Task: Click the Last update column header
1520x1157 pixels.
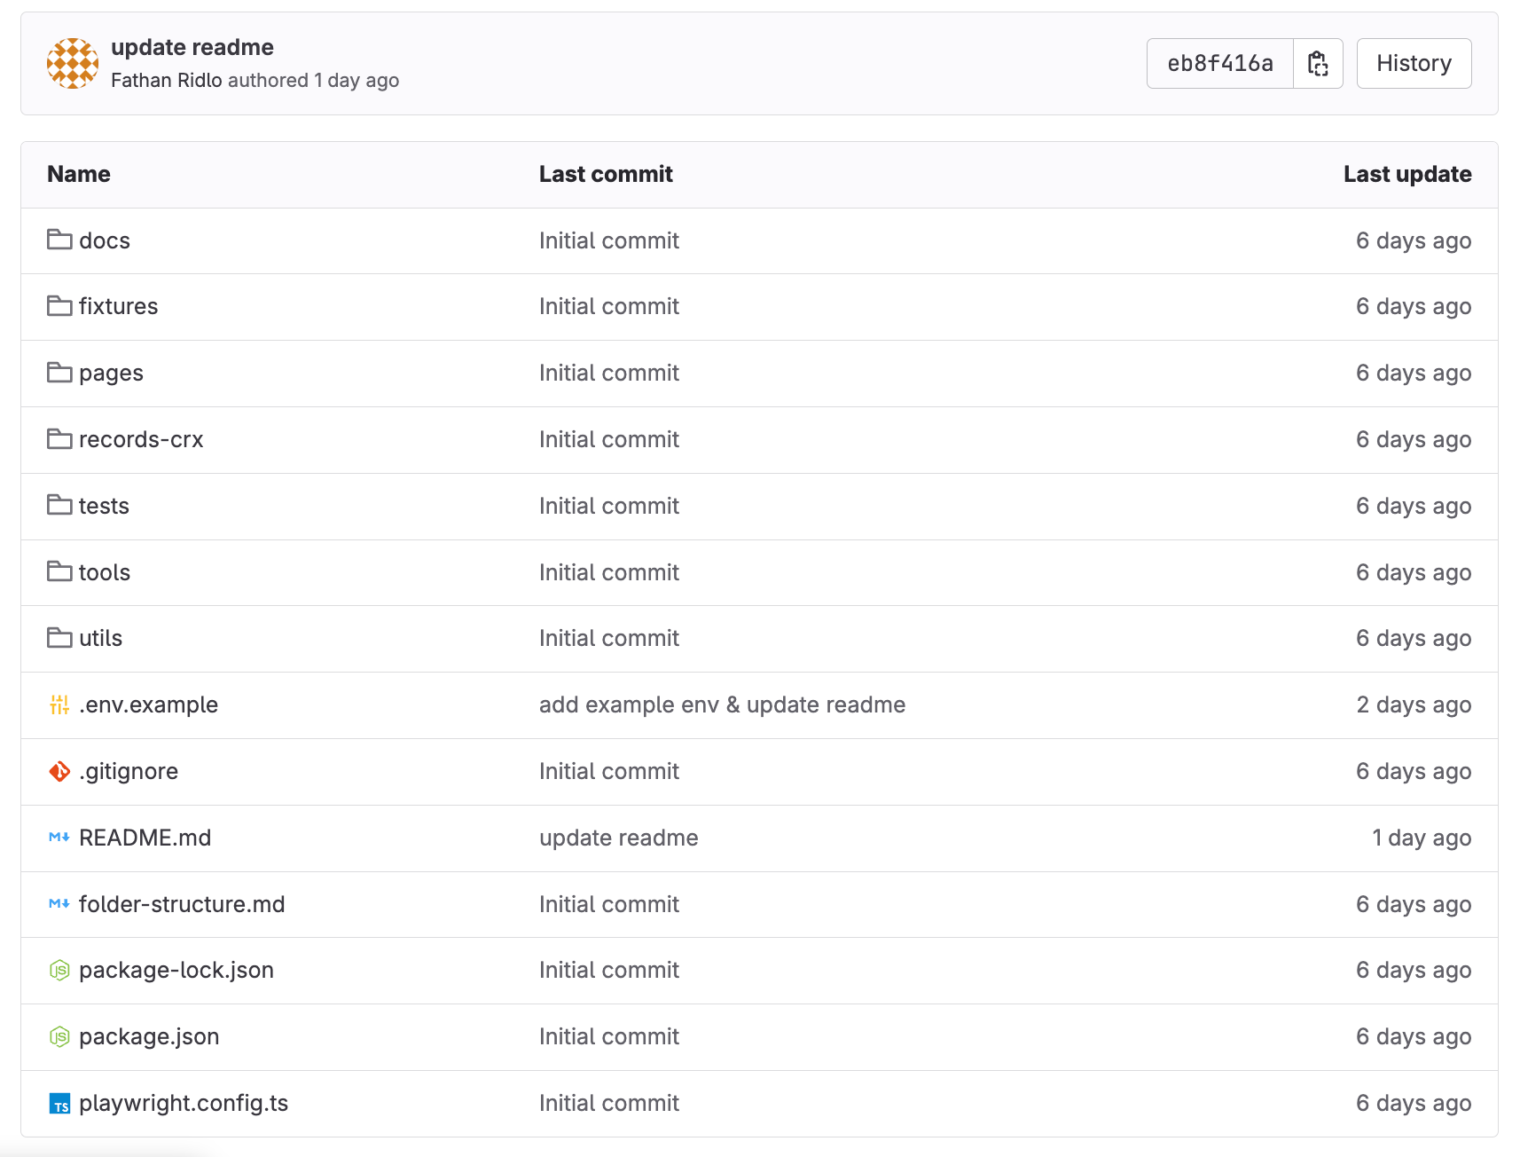Action: click(1407, 174)
